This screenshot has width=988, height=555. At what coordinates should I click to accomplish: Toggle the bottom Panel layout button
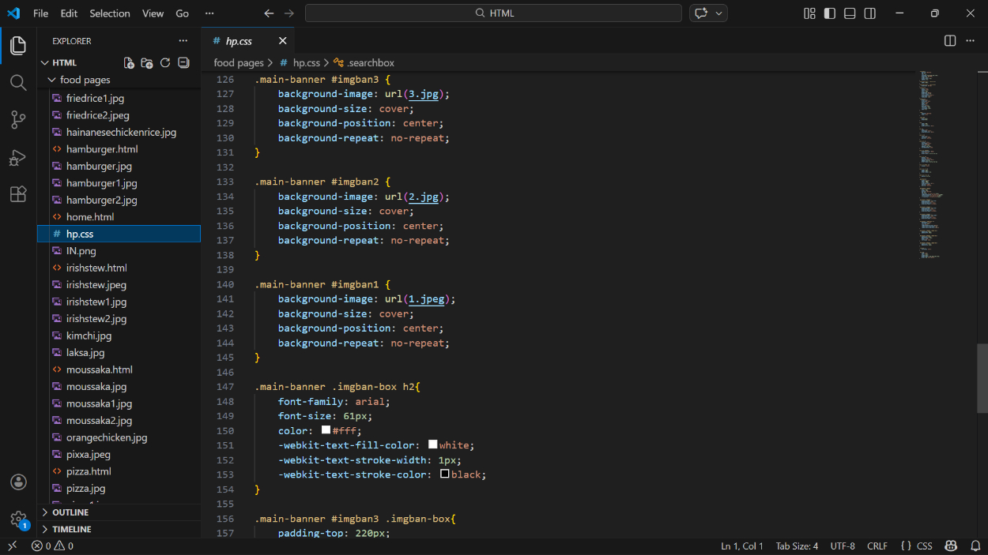click(x=850, y=13)
